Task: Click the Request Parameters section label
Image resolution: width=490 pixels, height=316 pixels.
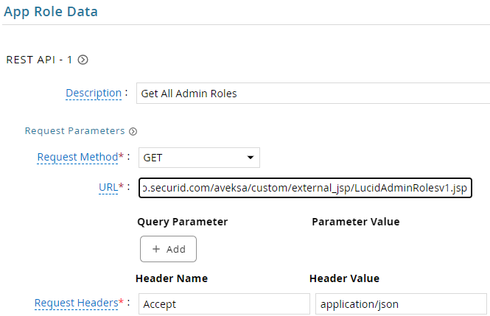Action: tap(74, 131)
